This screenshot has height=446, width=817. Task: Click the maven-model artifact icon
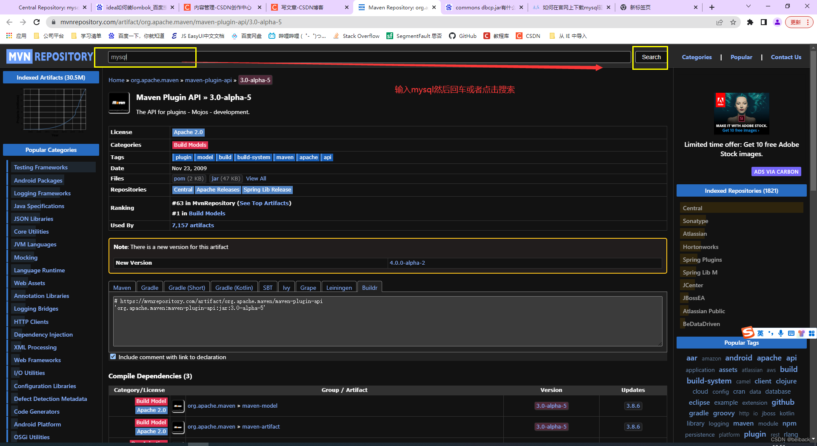tap(178, 406)
